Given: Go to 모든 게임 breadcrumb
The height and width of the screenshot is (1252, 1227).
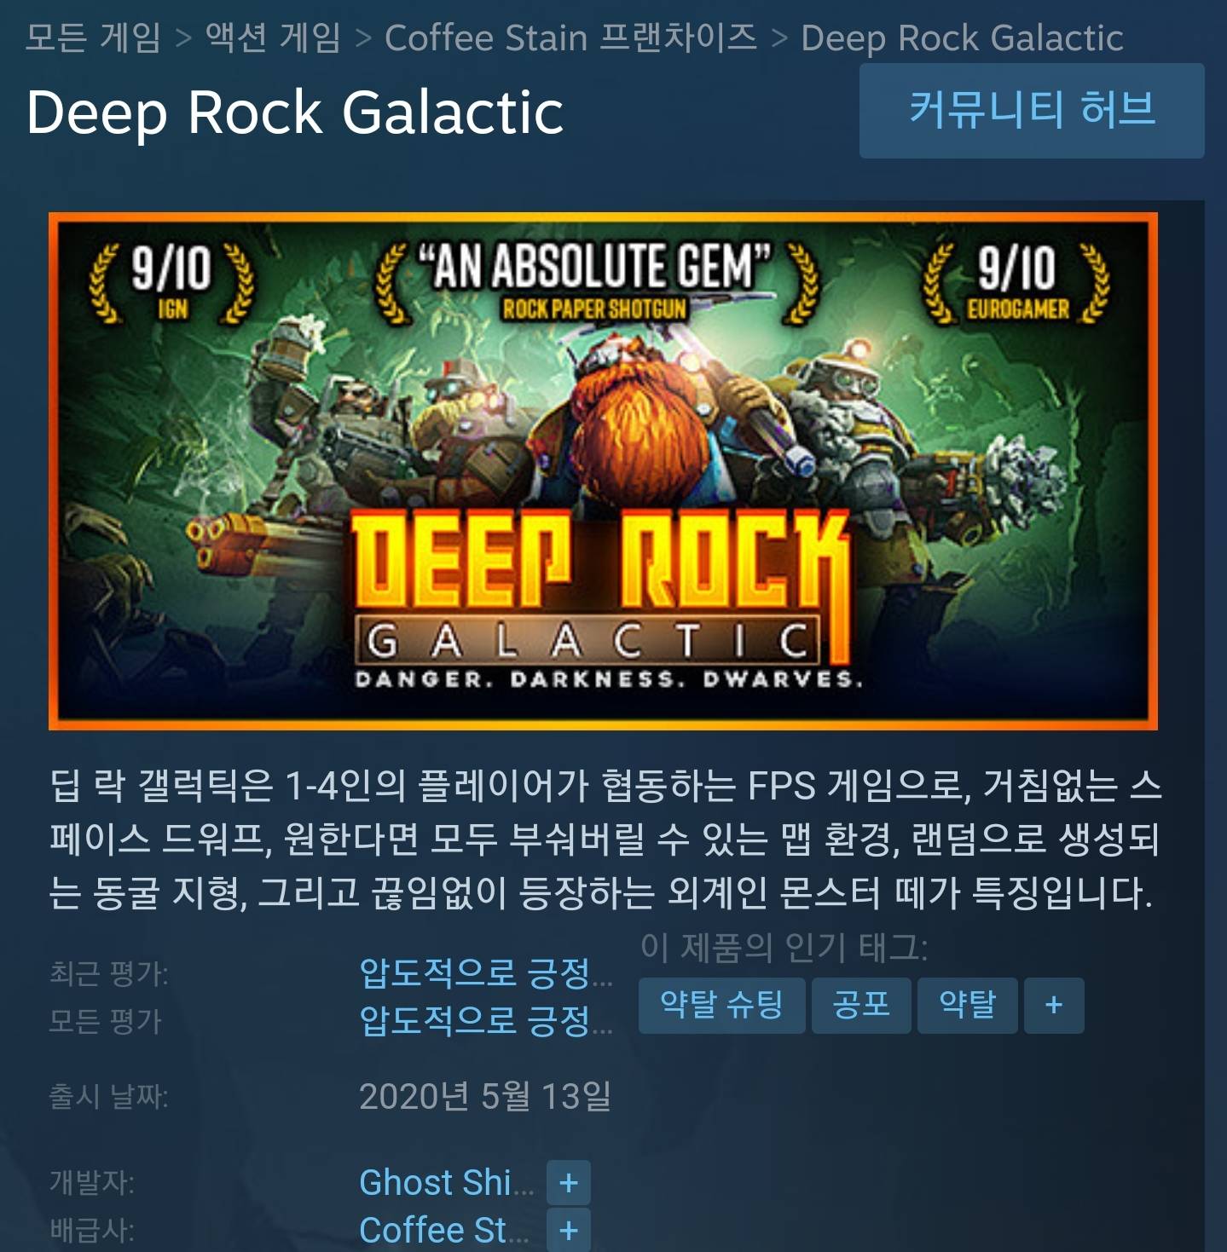Looking at the screenshot, I should [93, 38].
